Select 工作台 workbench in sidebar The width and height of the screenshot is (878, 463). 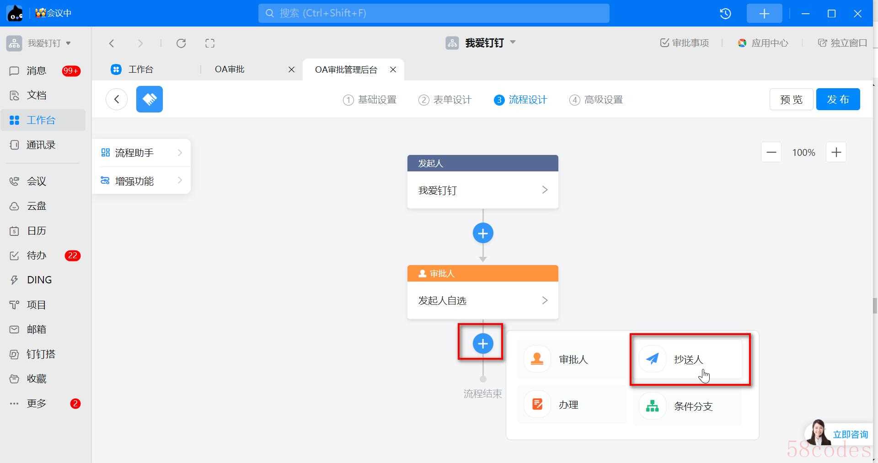click(x=43, y=120)
